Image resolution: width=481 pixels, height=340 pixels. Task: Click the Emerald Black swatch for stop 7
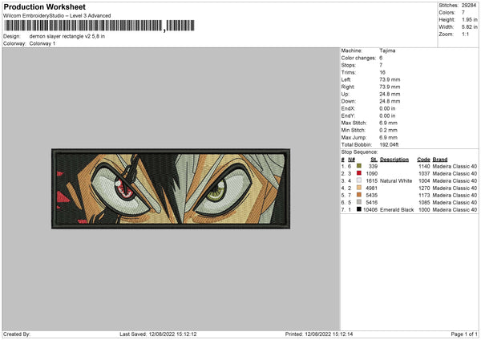358,209
